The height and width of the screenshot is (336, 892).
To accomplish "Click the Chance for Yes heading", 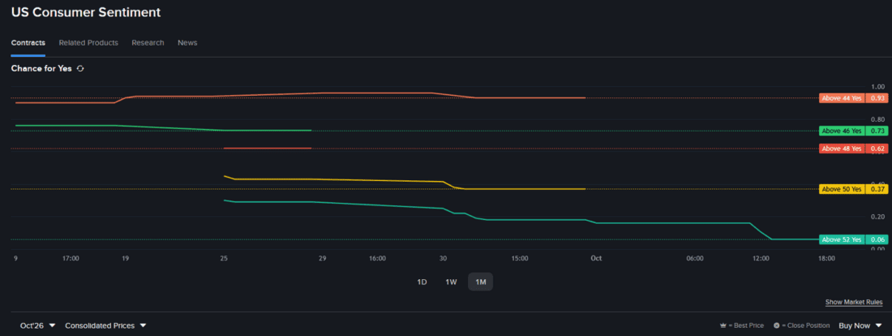I will [41, 68].
